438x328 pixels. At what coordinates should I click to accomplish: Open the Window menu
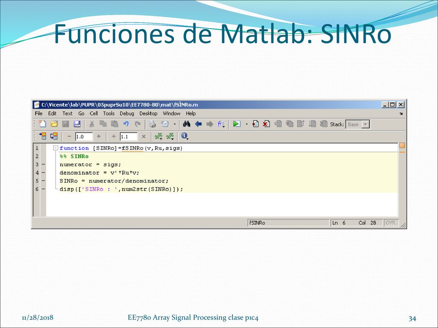pos(172,114)
